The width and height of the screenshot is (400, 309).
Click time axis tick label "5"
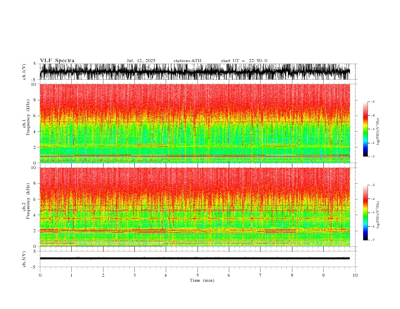coord(197,275)
